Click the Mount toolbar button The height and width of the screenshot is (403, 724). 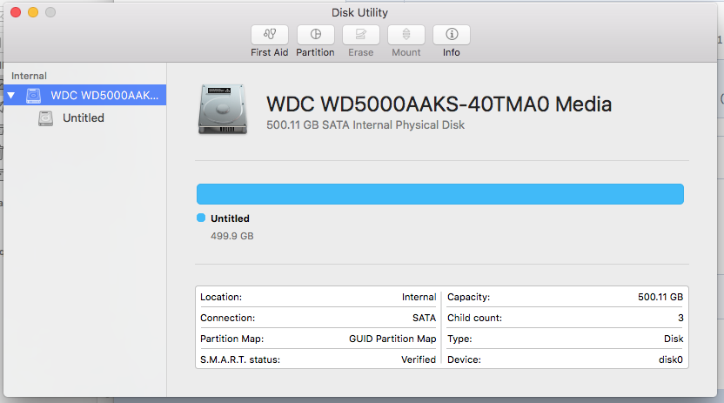(406, 35)
